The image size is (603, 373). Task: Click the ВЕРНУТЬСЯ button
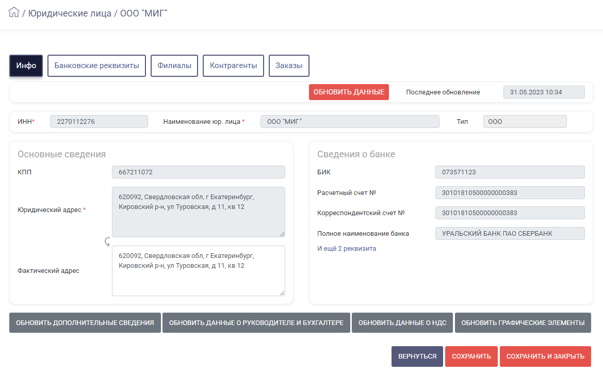417,356
